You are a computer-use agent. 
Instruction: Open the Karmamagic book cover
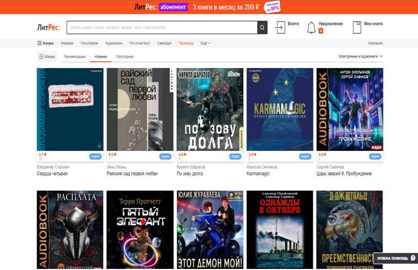pos(280,110)
